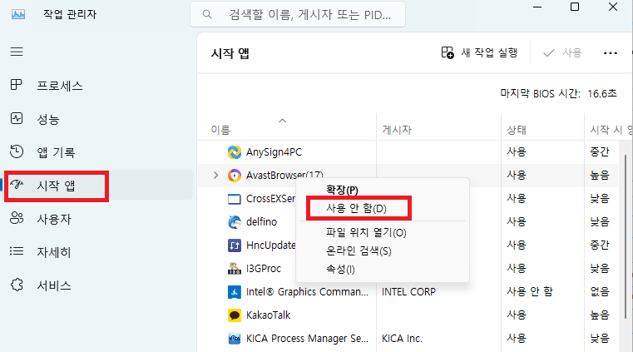Click the magnifier search icon
633x352 pixels.
pos(207,14)
